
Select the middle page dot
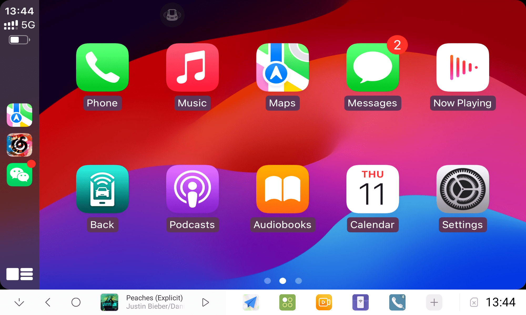pyautogui.click(x=283, y=281)
